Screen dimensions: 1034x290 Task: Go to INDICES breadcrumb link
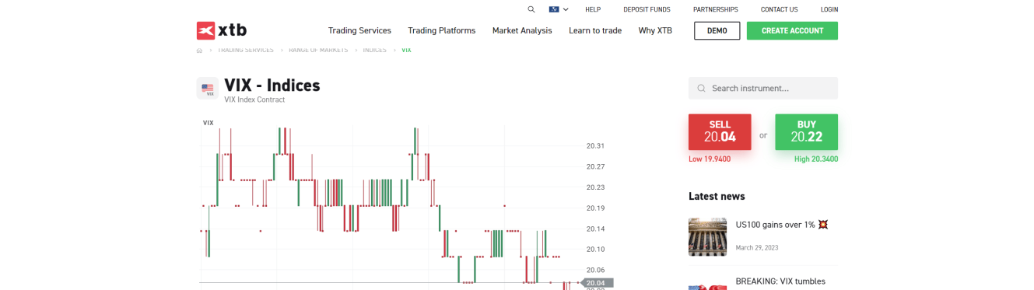374,50
